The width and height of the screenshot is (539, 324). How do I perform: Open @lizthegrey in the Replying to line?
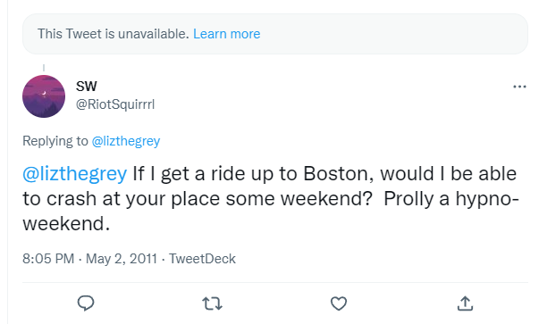click(x=126, y=141)
